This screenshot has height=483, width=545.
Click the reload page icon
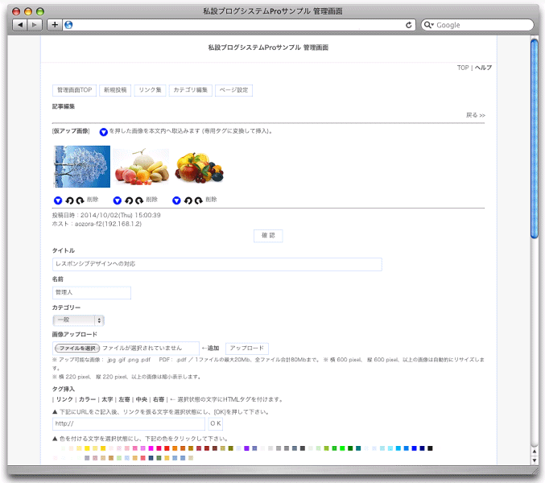409,25
